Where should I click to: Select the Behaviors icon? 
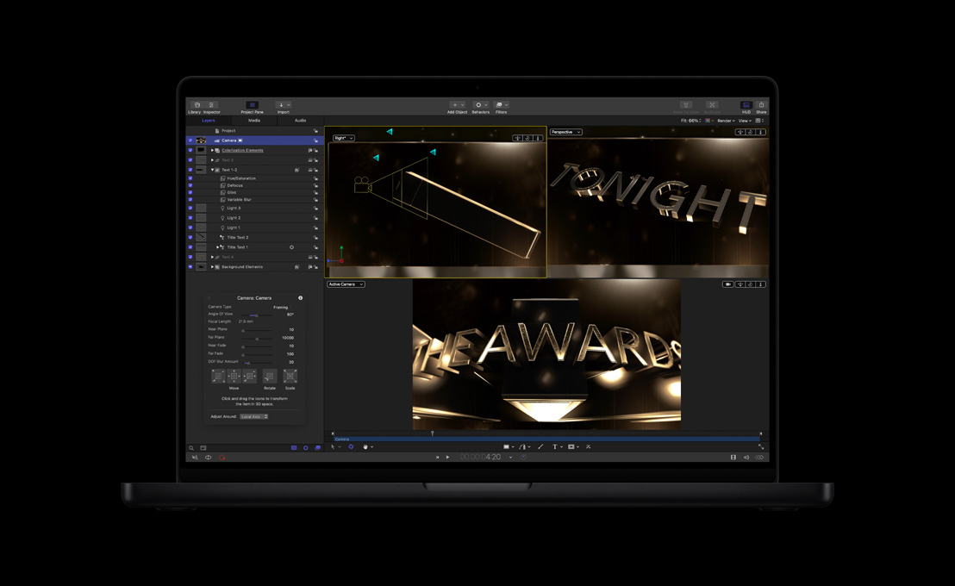480,104
